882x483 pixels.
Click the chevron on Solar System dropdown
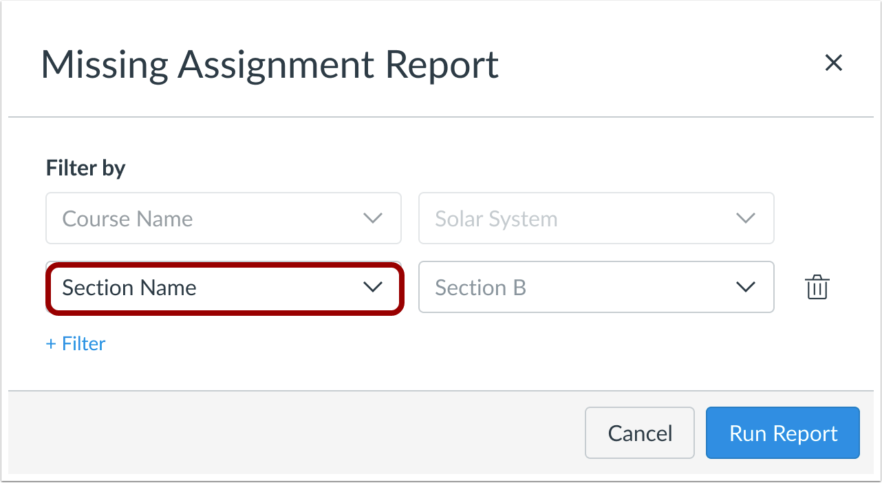(746, 218)
